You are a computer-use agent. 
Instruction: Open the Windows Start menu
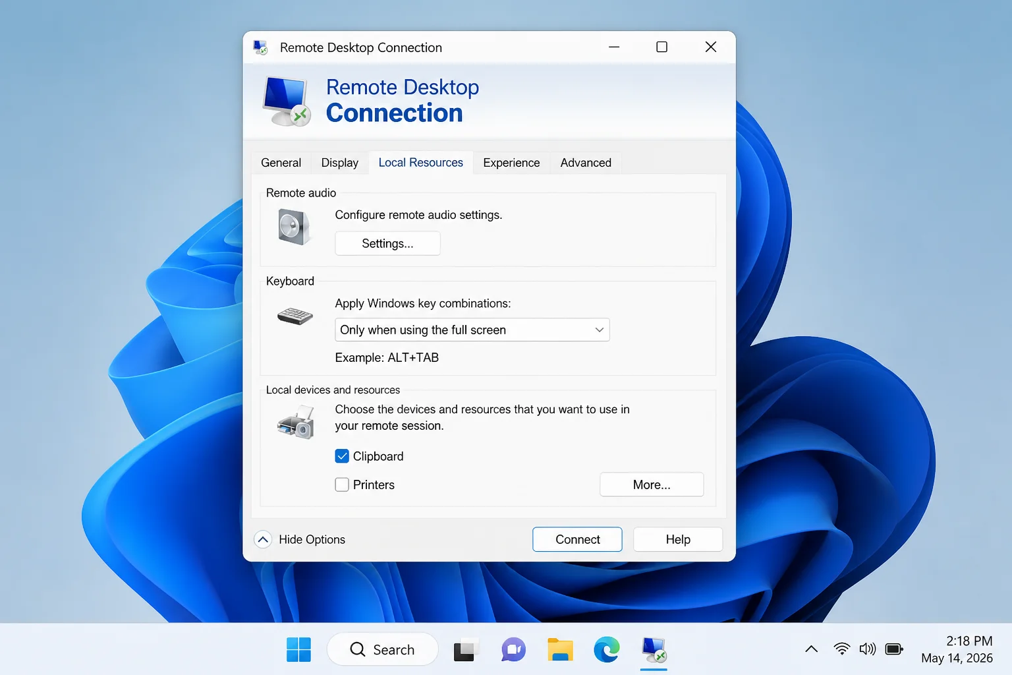tap(298, 650)
